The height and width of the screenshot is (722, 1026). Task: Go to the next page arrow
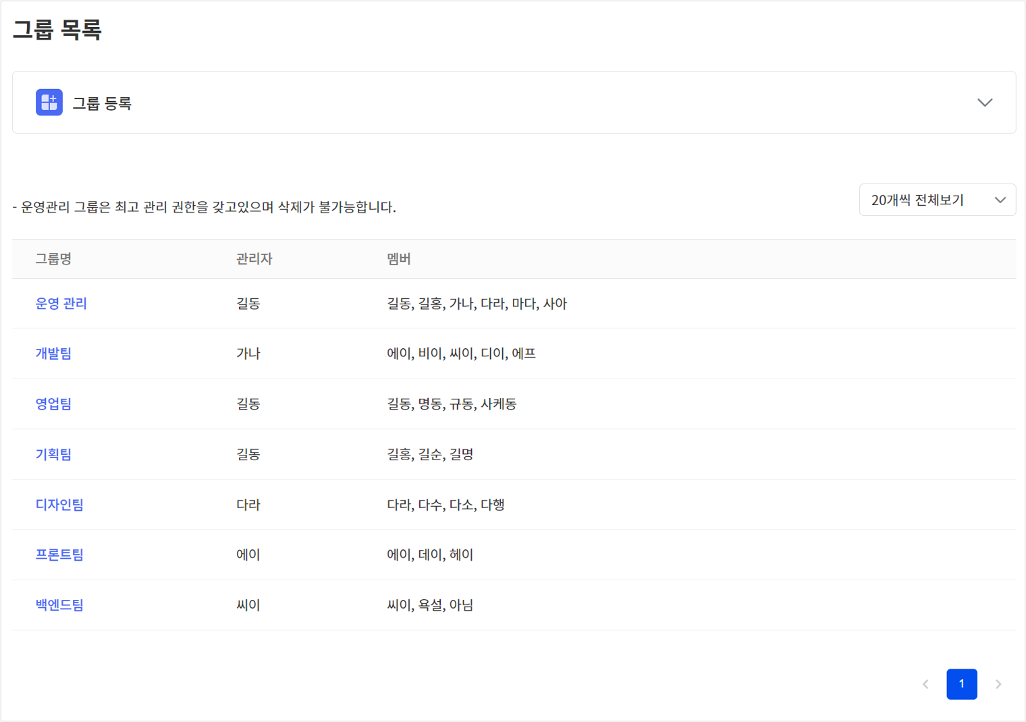tap(998, 684)
